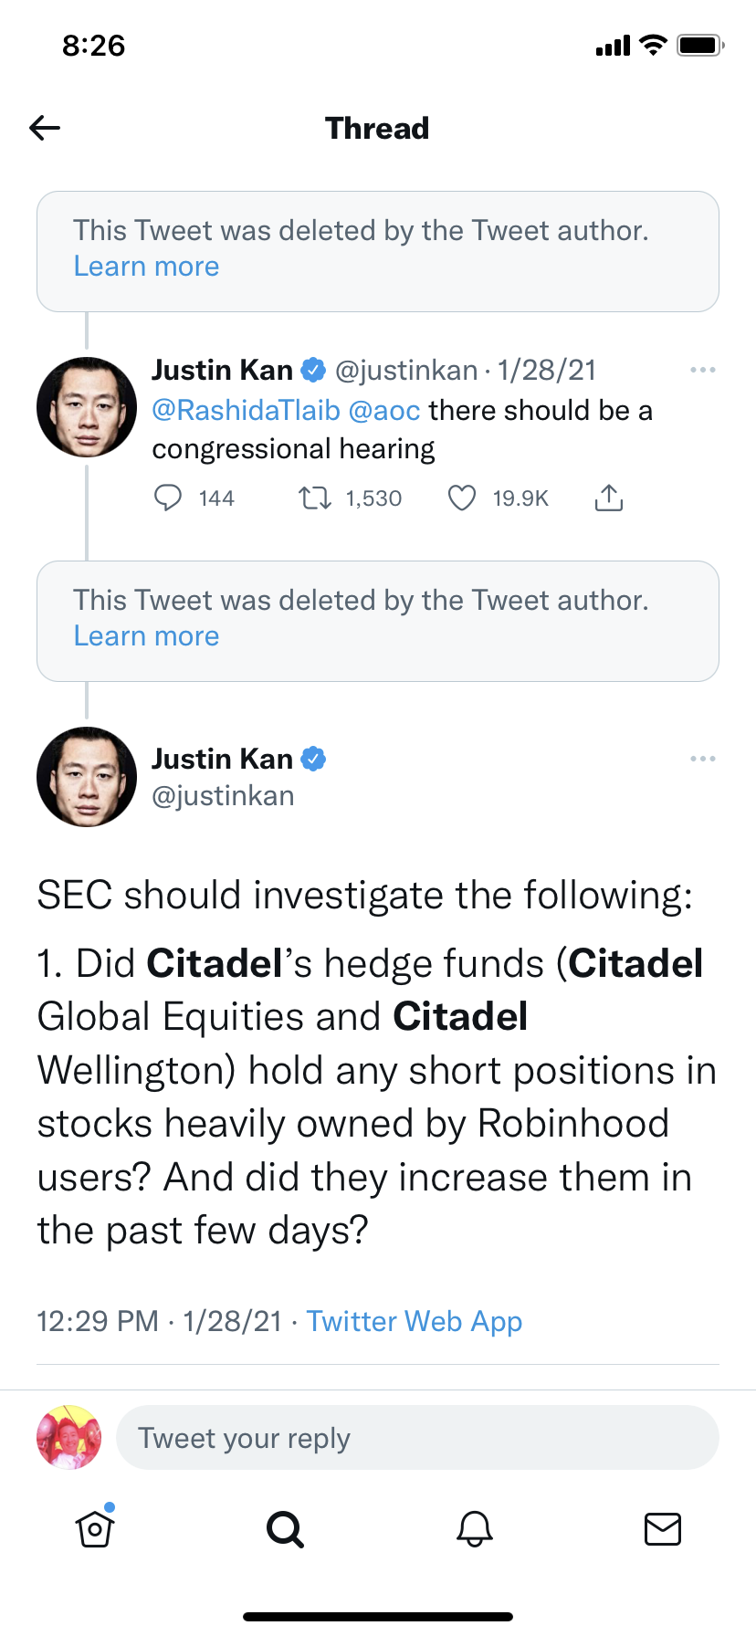Open the @RashidaTlaib mention
756x1636 pixels.
pos(246,411)
